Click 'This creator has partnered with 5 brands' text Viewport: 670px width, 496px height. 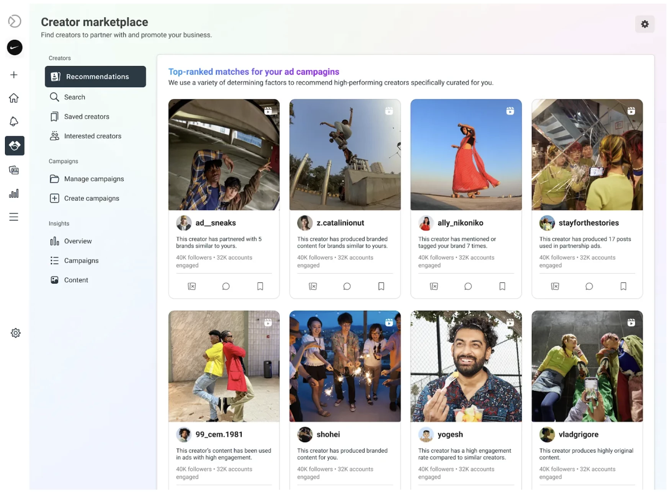pyautogui.click(x=219, y=242)
